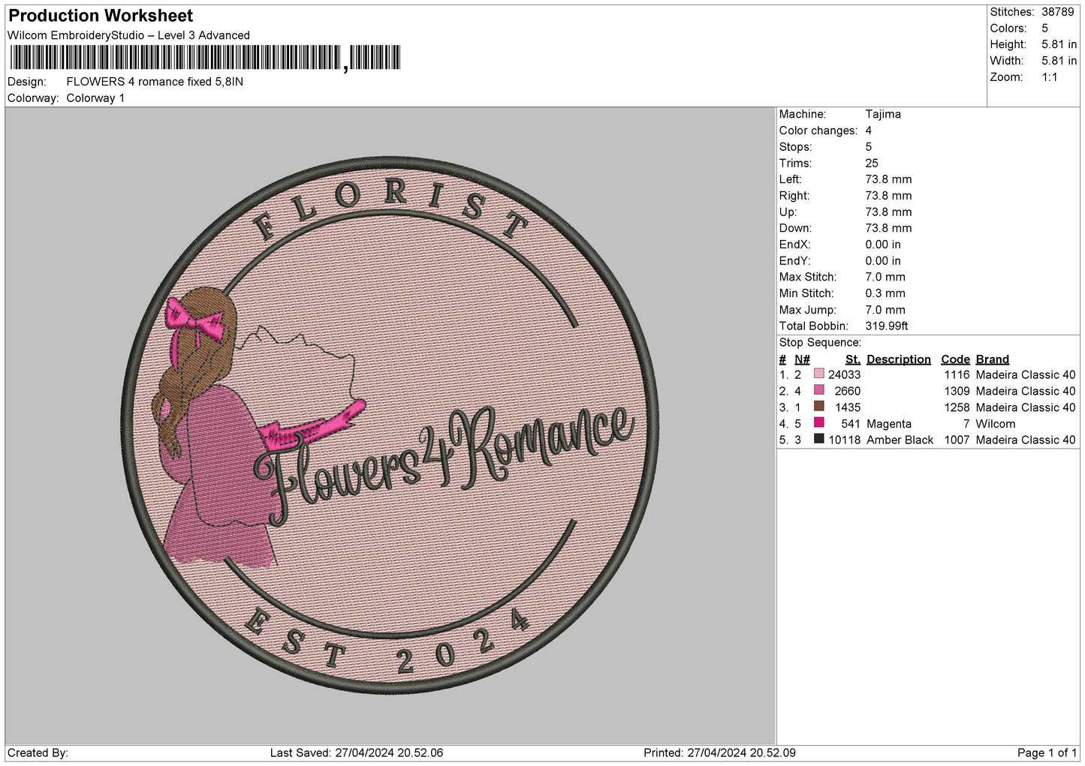
Task: Click the Left value '73.8 mm'
Action: click(x=888, y=179)
